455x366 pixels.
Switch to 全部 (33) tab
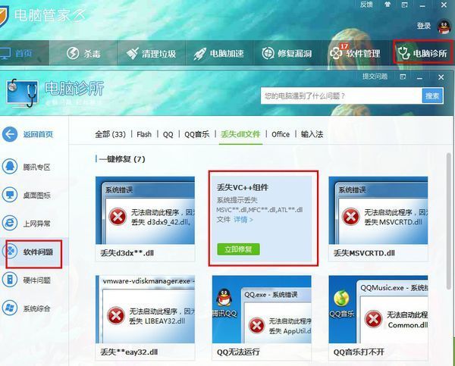[x=110, y=134]
